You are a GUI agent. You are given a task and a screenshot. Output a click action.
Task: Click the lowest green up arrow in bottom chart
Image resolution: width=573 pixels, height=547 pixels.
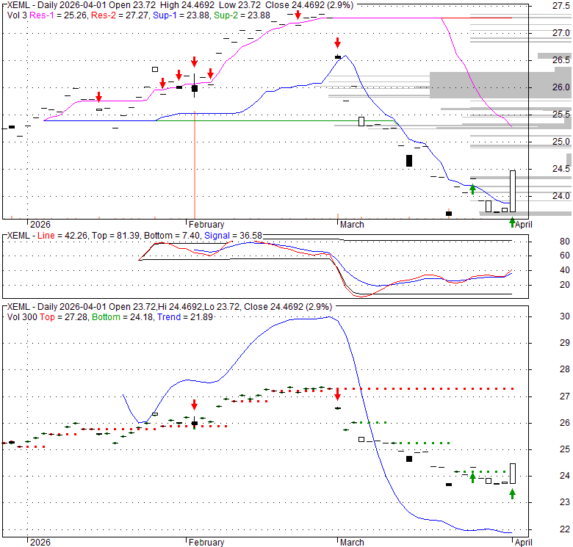click(512, 493)
